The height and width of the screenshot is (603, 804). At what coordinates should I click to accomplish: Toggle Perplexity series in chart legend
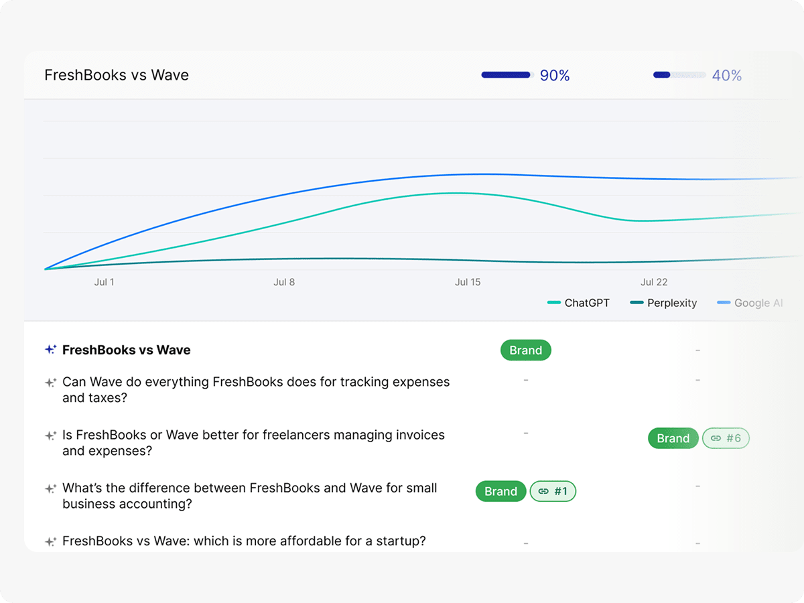point(663,303)
